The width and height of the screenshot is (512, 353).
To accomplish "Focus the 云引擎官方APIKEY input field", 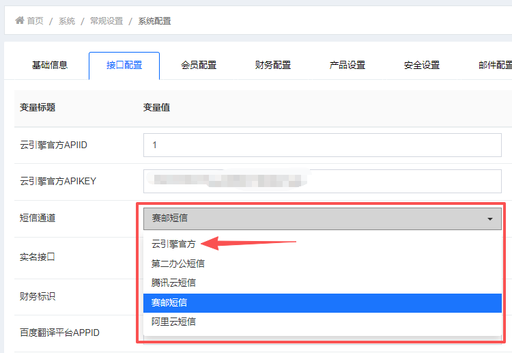I will (322, 181).
